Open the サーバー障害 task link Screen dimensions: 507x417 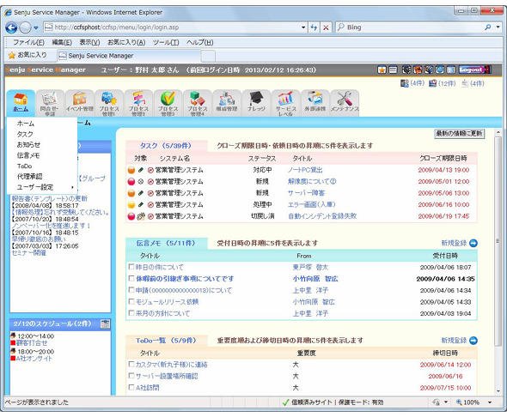click(x=306, y=193)
